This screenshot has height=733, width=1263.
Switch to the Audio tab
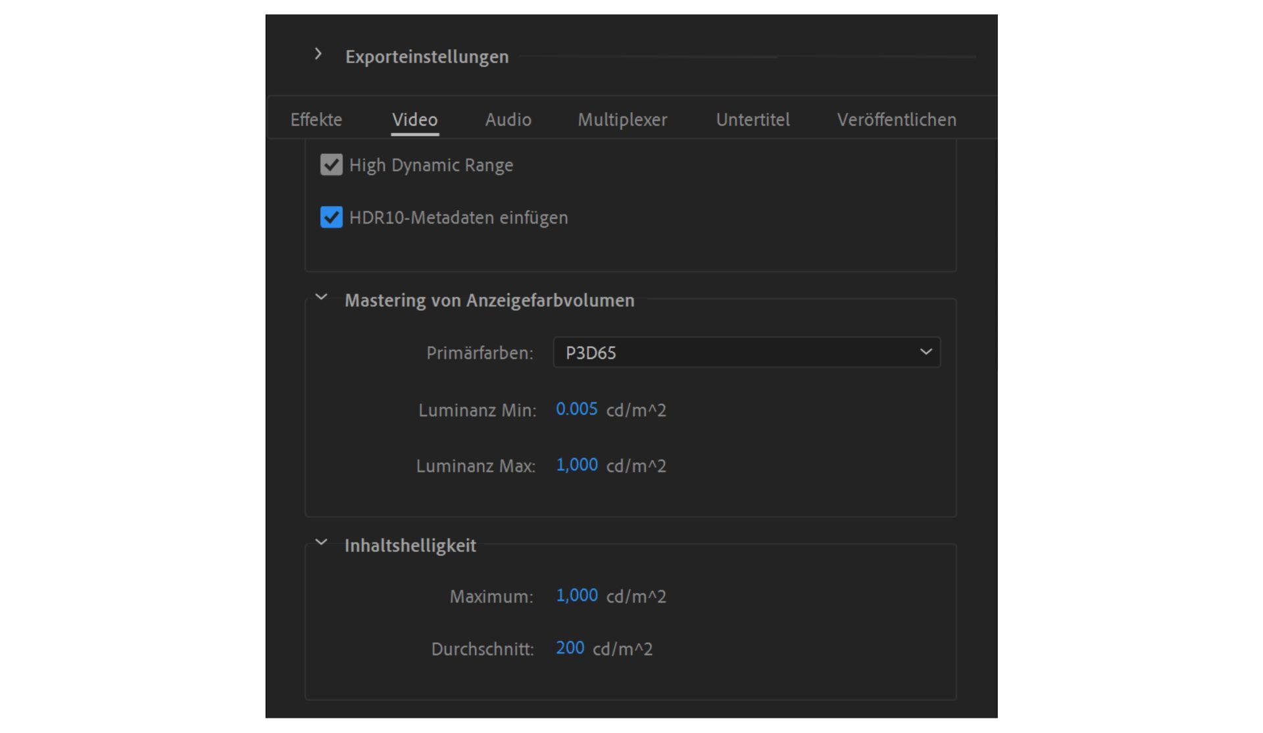[508, 120]
